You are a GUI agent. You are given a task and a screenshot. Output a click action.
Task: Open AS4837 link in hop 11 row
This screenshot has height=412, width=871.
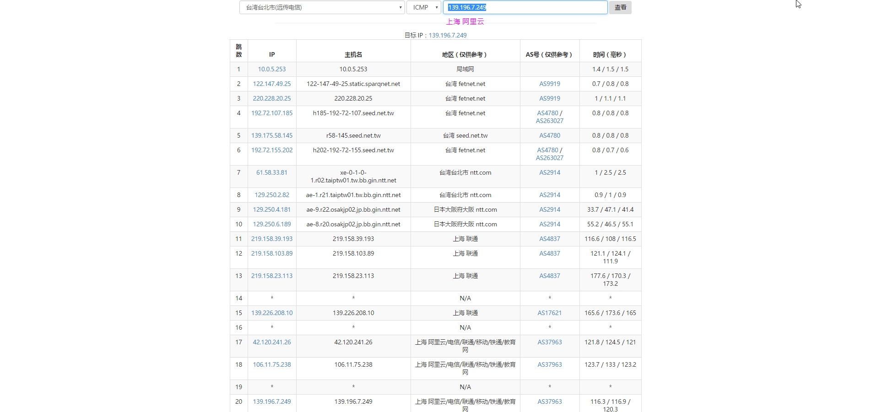point(550,239)
